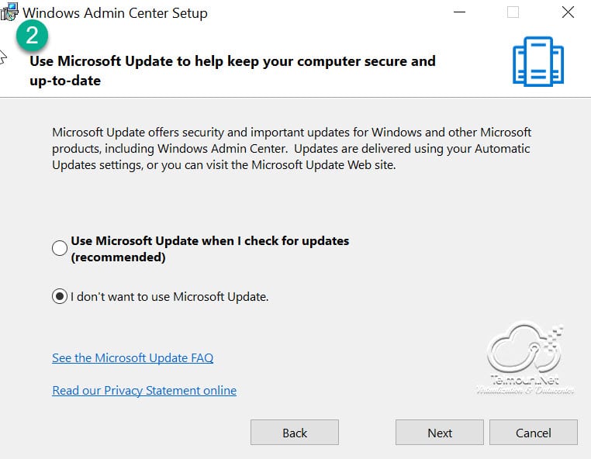591x459 pixels.
Task: Click the "I don't want to use Microsoft Update." label
Action: (x=170, y=297)
